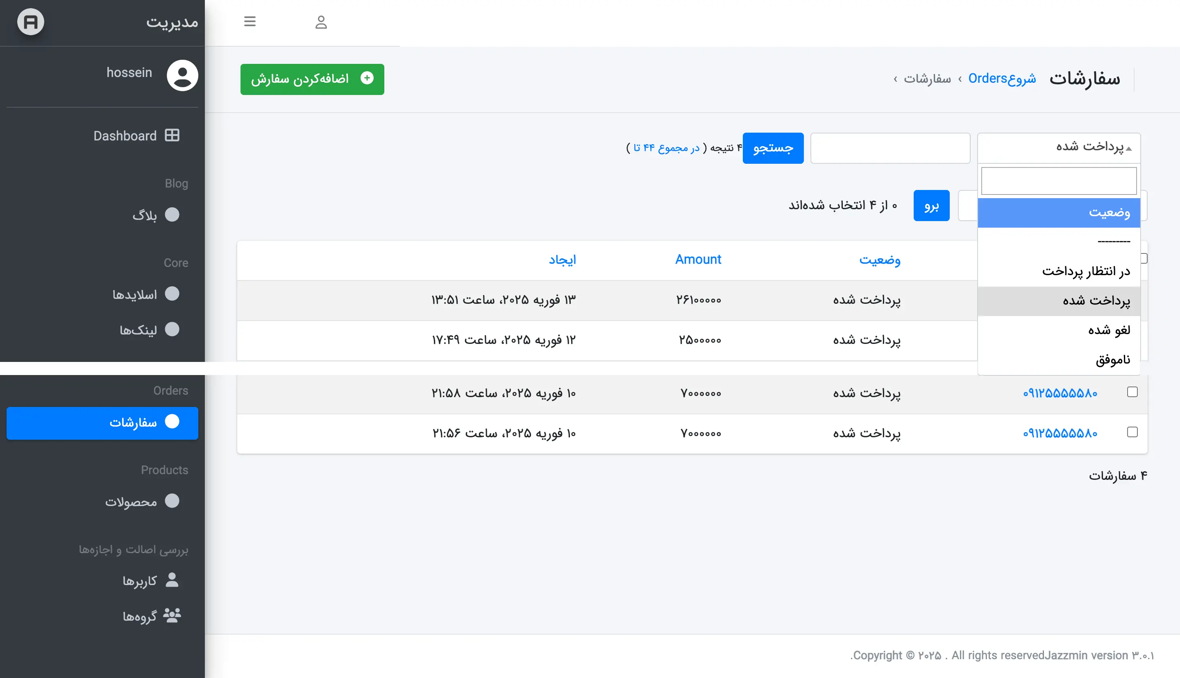The width and height of the screenshot is (1180, 678).
Task: Click the admin logo icon beside مدیریت
Action: click(31, 22)
